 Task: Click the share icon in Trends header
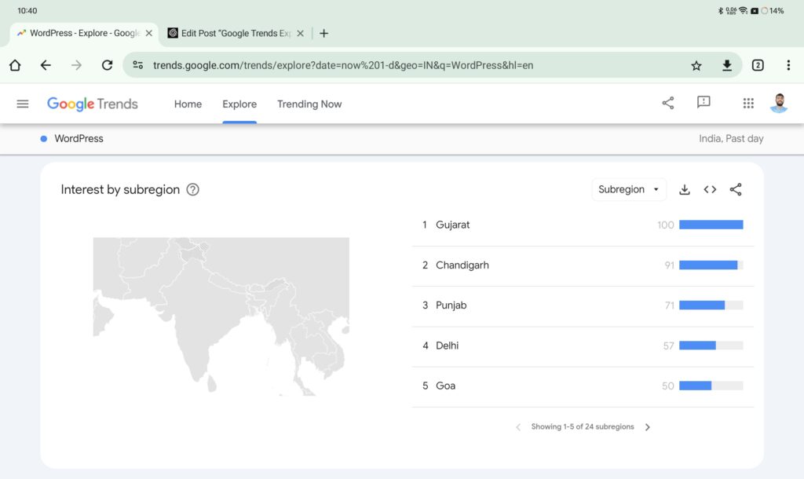(668, 103)
